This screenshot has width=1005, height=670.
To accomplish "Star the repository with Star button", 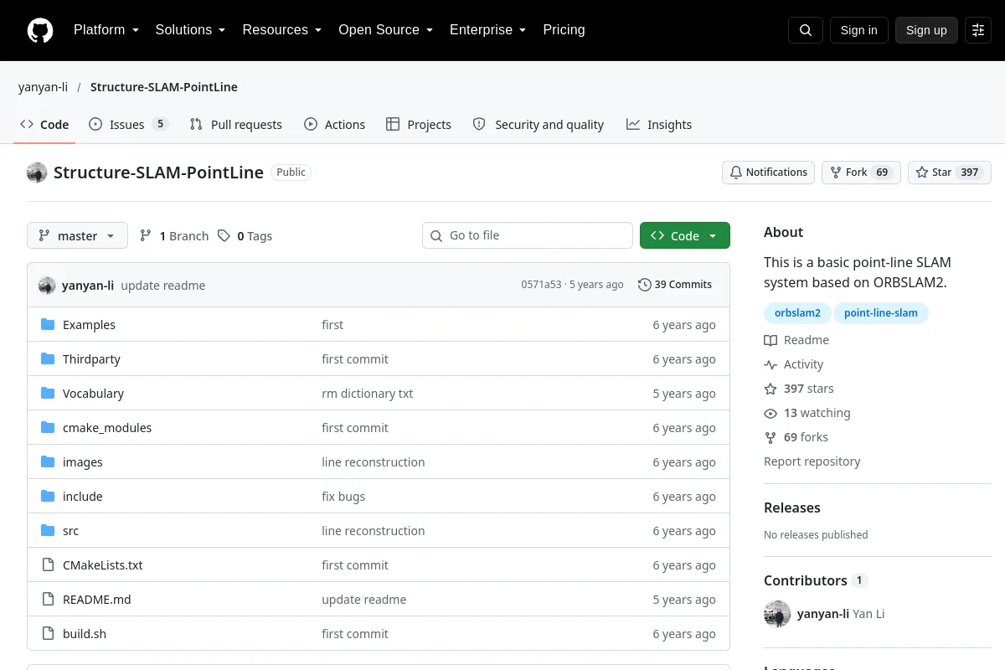I will pos(950,173).
